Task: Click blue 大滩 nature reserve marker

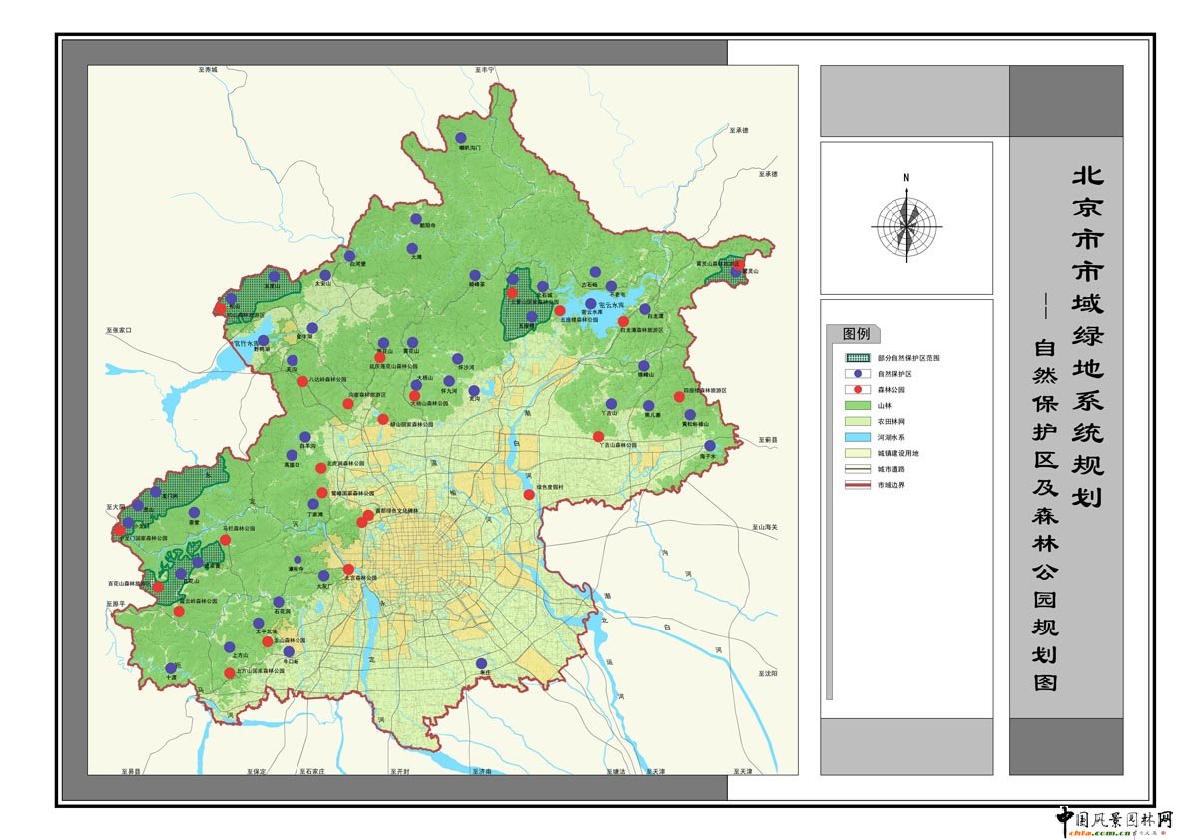Action: [x=411, y=248]
